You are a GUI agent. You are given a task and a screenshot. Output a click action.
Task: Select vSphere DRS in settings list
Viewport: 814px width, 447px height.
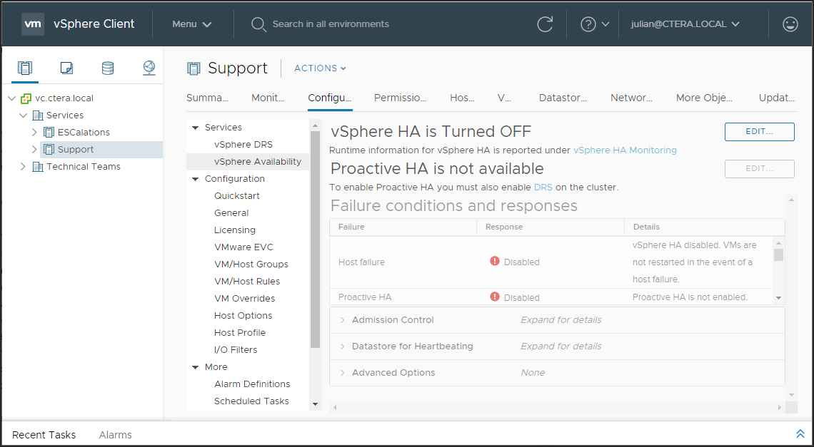tap(243, 144)
